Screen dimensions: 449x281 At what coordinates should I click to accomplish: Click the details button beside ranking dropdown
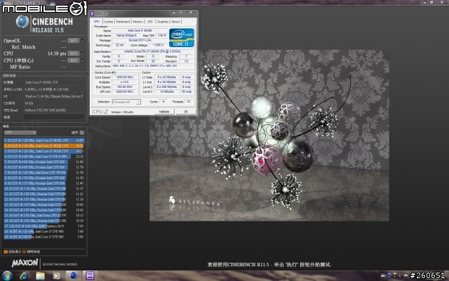click(x=82, y=133)
